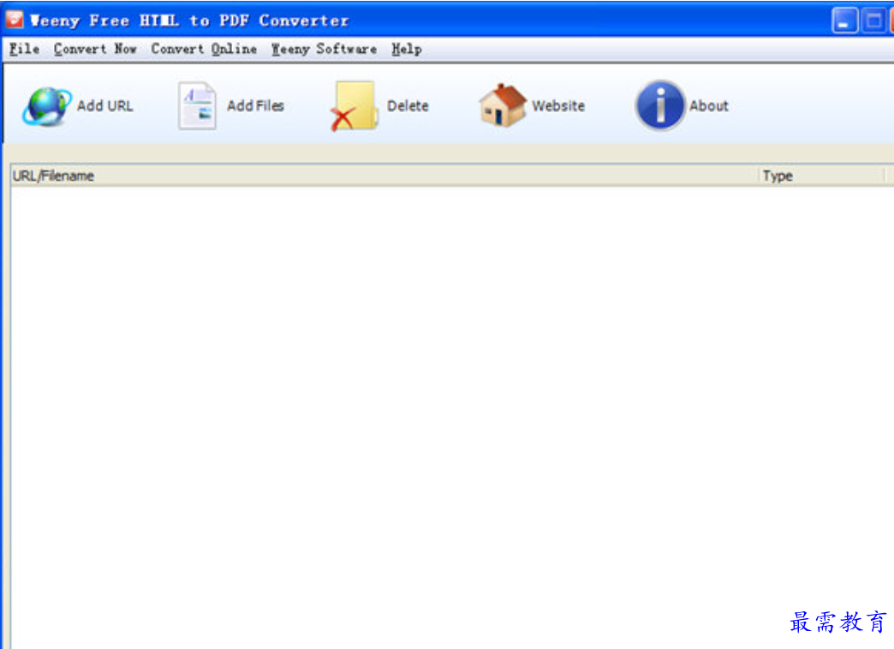Open the Convert Now menu

point(95,49)
